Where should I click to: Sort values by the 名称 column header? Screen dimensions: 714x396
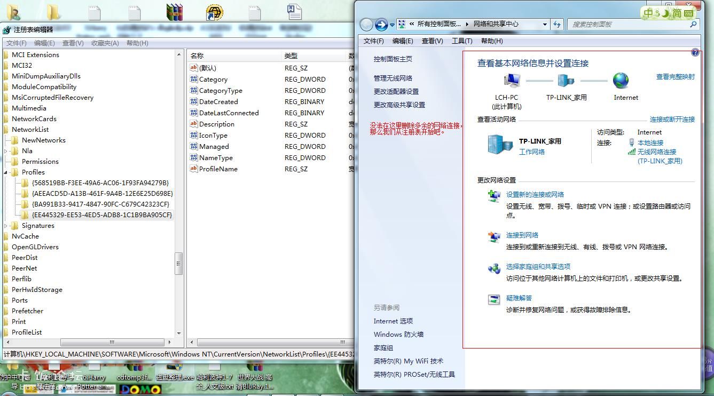[x=234, y=56]
